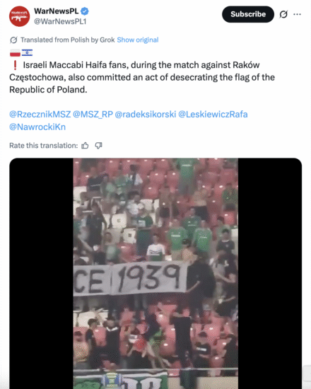Screen dimensions: 311x389
Task: Open WarNewsPL profile avatar
Action: (x=19, y=16)
